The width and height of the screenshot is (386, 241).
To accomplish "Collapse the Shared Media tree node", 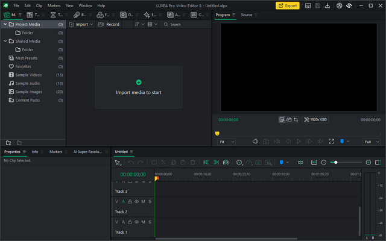I will point(5,41).
